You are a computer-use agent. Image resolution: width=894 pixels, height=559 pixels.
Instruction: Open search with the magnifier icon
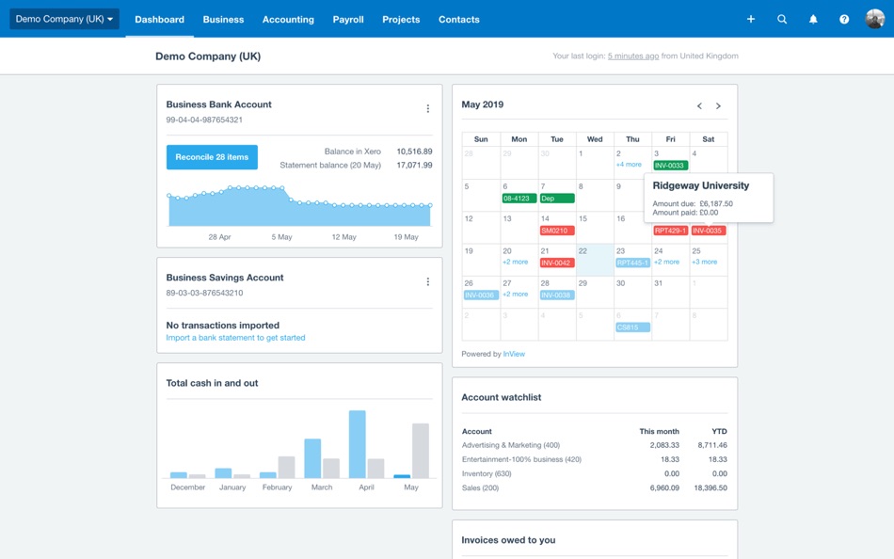coord(782,19)
